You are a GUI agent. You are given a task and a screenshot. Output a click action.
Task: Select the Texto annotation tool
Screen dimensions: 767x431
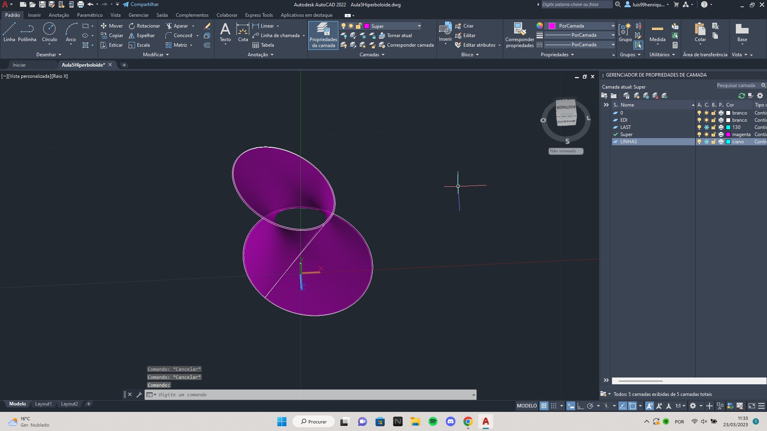coord(225,33)
